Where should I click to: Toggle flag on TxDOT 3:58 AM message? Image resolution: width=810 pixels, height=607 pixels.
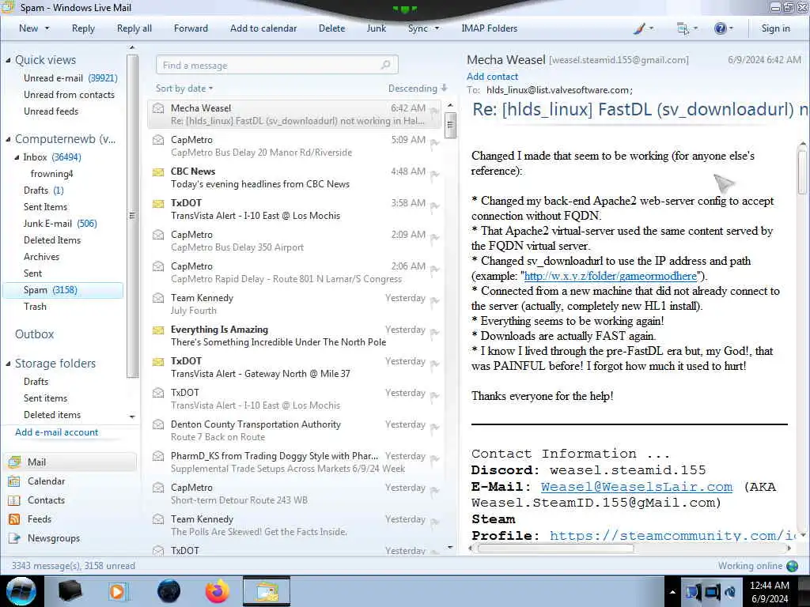pos(434,206)
